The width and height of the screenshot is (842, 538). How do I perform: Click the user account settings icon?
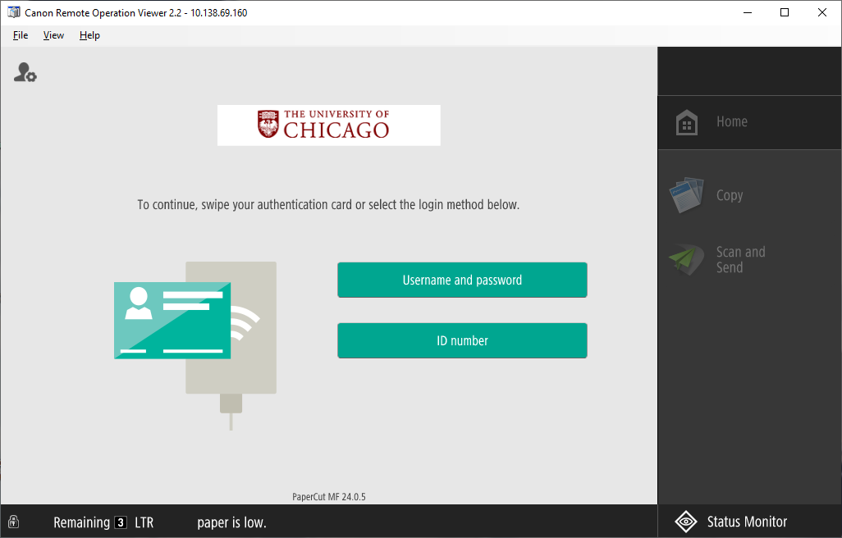25,72
